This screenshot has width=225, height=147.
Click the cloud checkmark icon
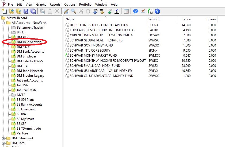tap(143, 11)
